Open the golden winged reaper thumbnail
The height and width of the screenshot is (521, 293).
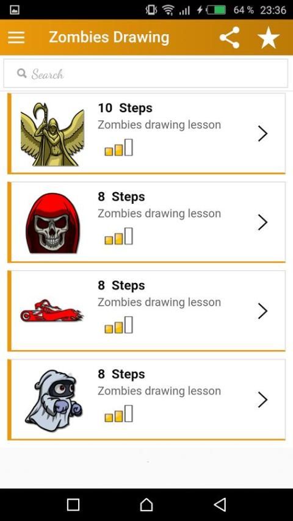(x=52, y=134)
